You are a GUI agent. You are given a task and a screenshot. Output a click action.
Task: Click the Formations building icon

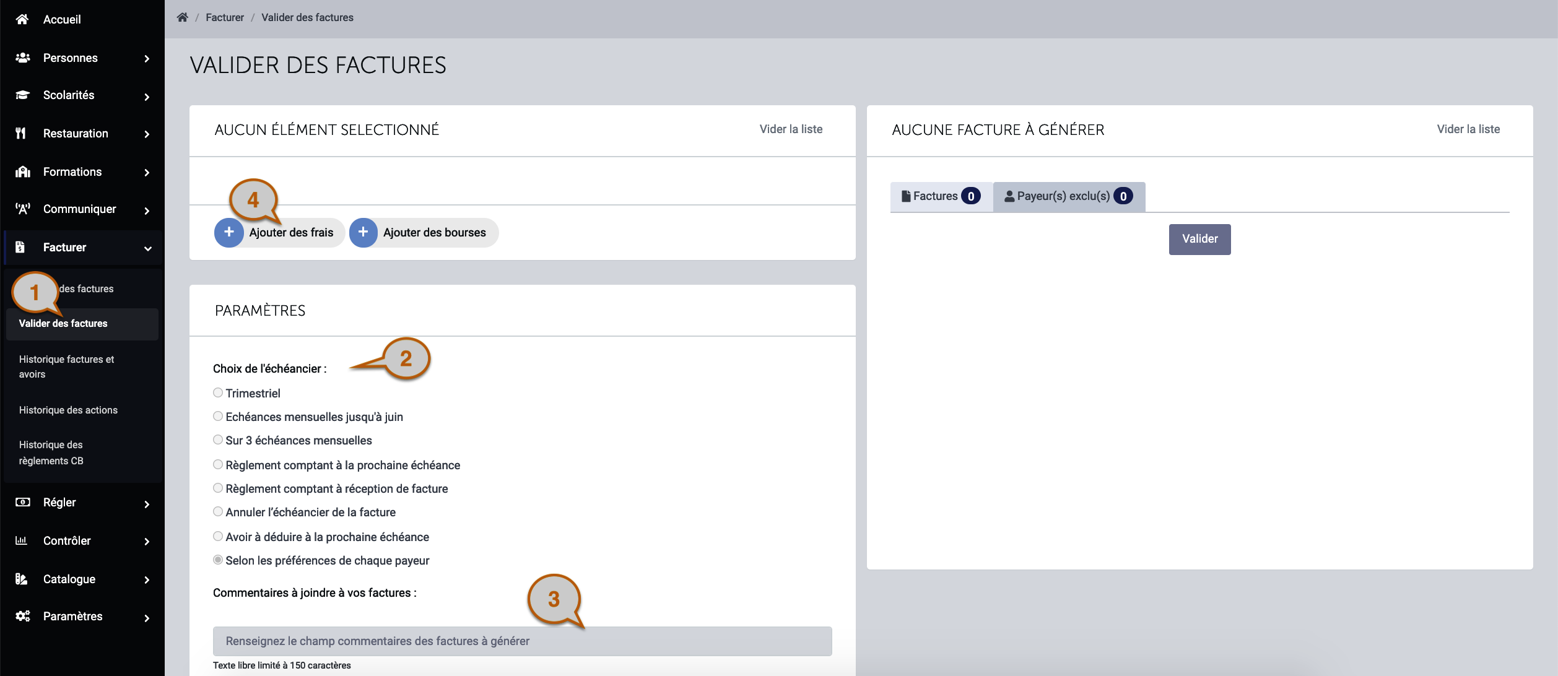tap(23, 171)
